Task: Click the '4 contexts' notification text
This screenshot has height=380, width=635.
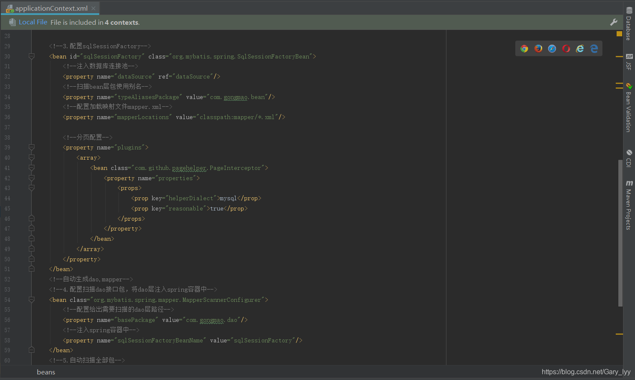Action: click(x=122, y=22)
